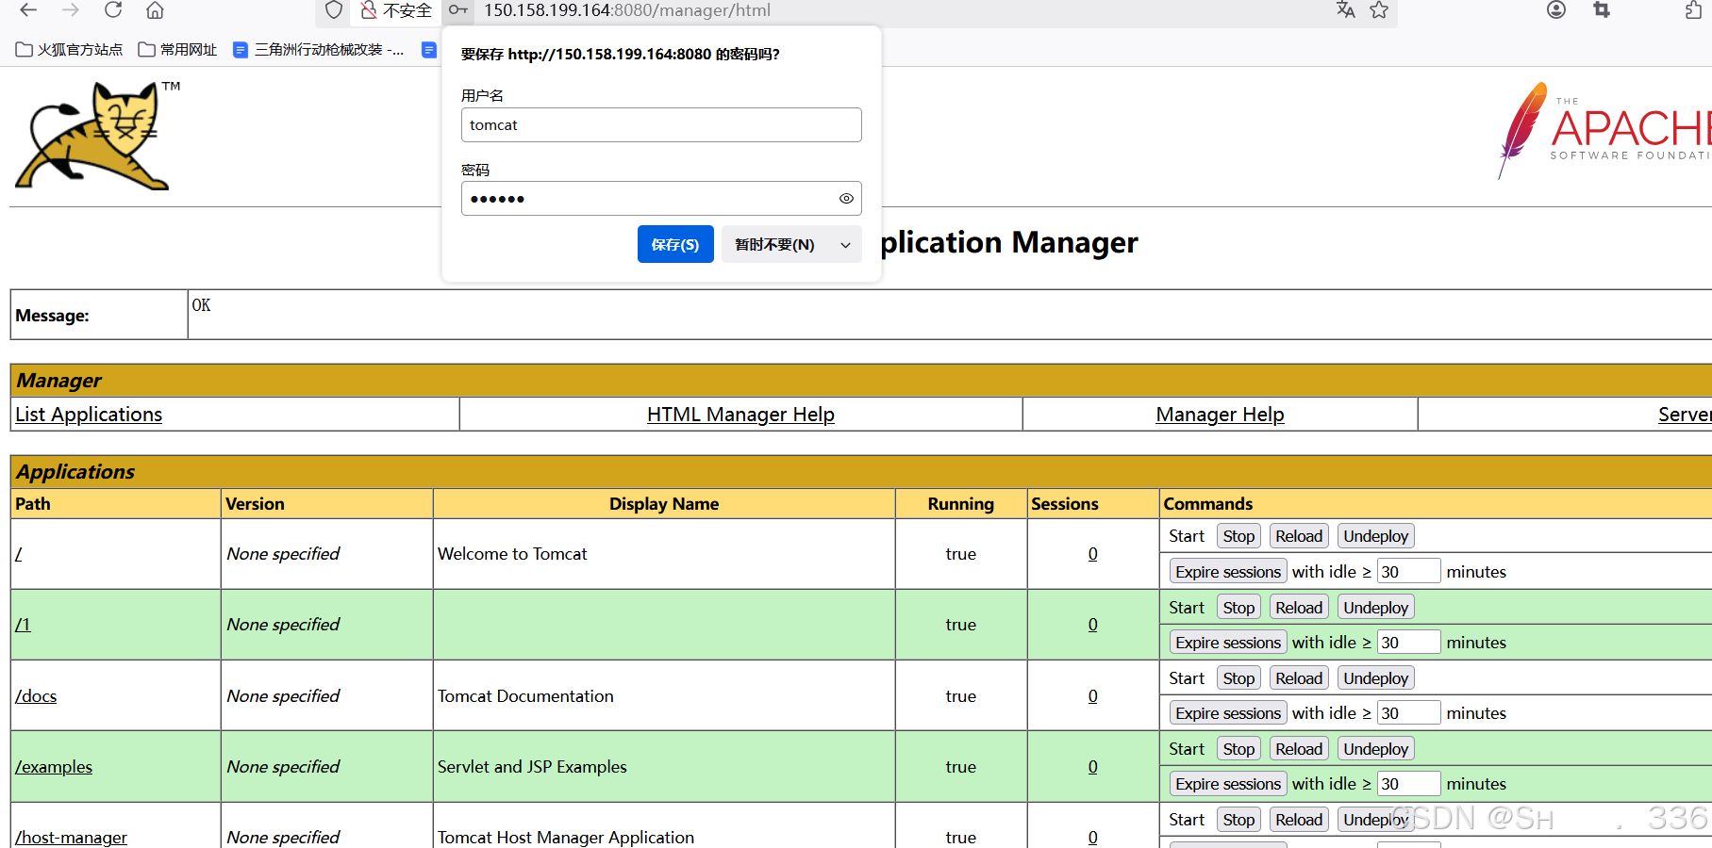Reload the Welcome to Tomcat application
This screenshot has height=848, width=1712.
click(1299, 536)
